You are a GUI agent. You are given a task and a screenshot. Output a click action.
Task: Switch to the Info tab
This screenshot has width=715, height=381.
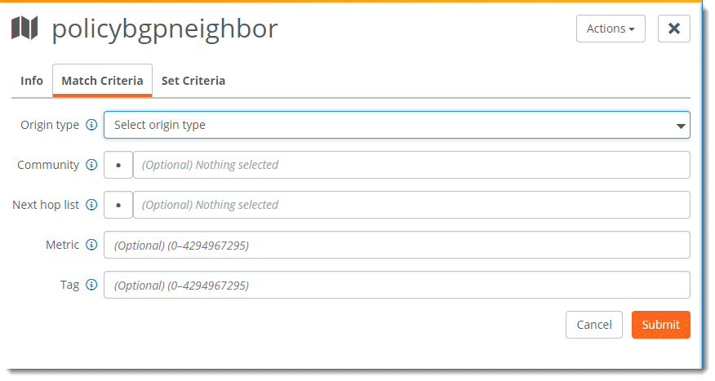pyautogui.click(x=32, y=81)
